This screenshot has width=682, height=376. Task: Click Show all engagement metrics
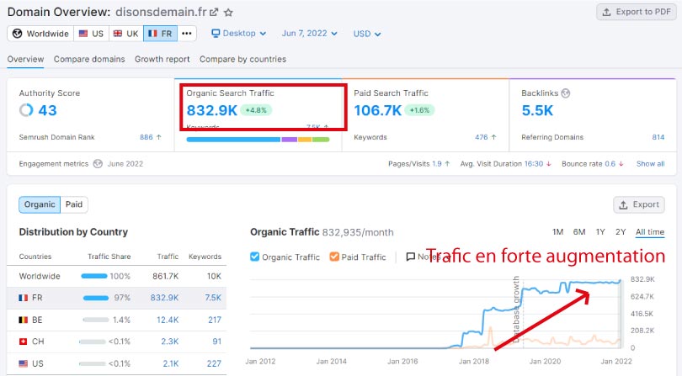650,164
